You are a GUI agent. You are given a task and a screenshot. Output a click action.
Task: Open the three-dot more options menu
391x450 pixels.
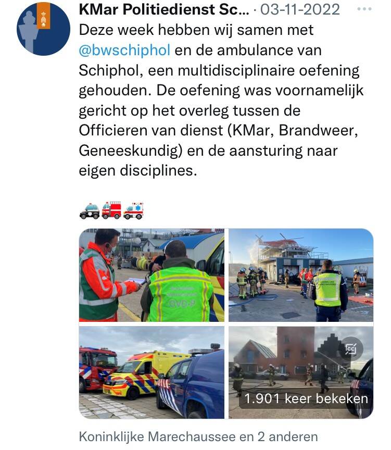(364, 9)
